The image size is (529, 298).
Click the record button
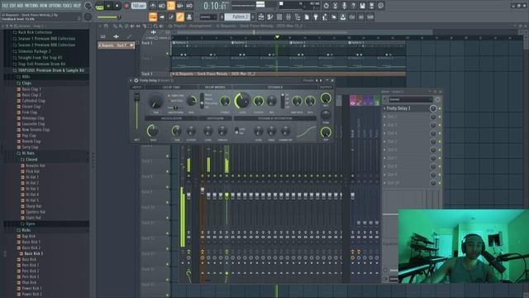[126, 6]
